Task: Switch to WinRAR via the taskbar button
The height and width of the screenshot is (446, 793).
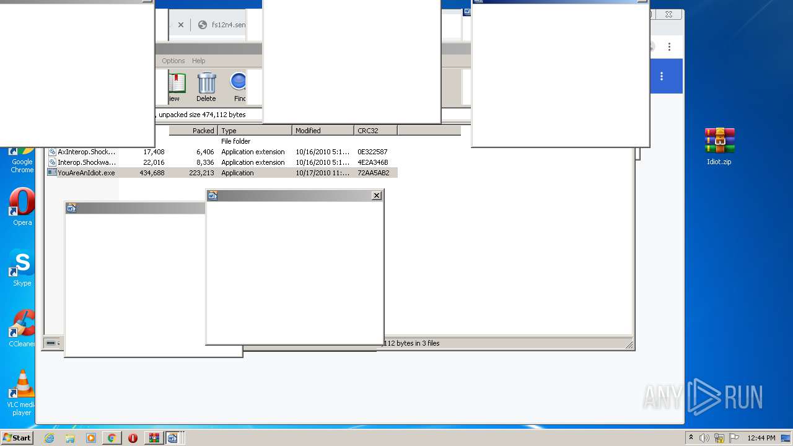Action: 154,438
